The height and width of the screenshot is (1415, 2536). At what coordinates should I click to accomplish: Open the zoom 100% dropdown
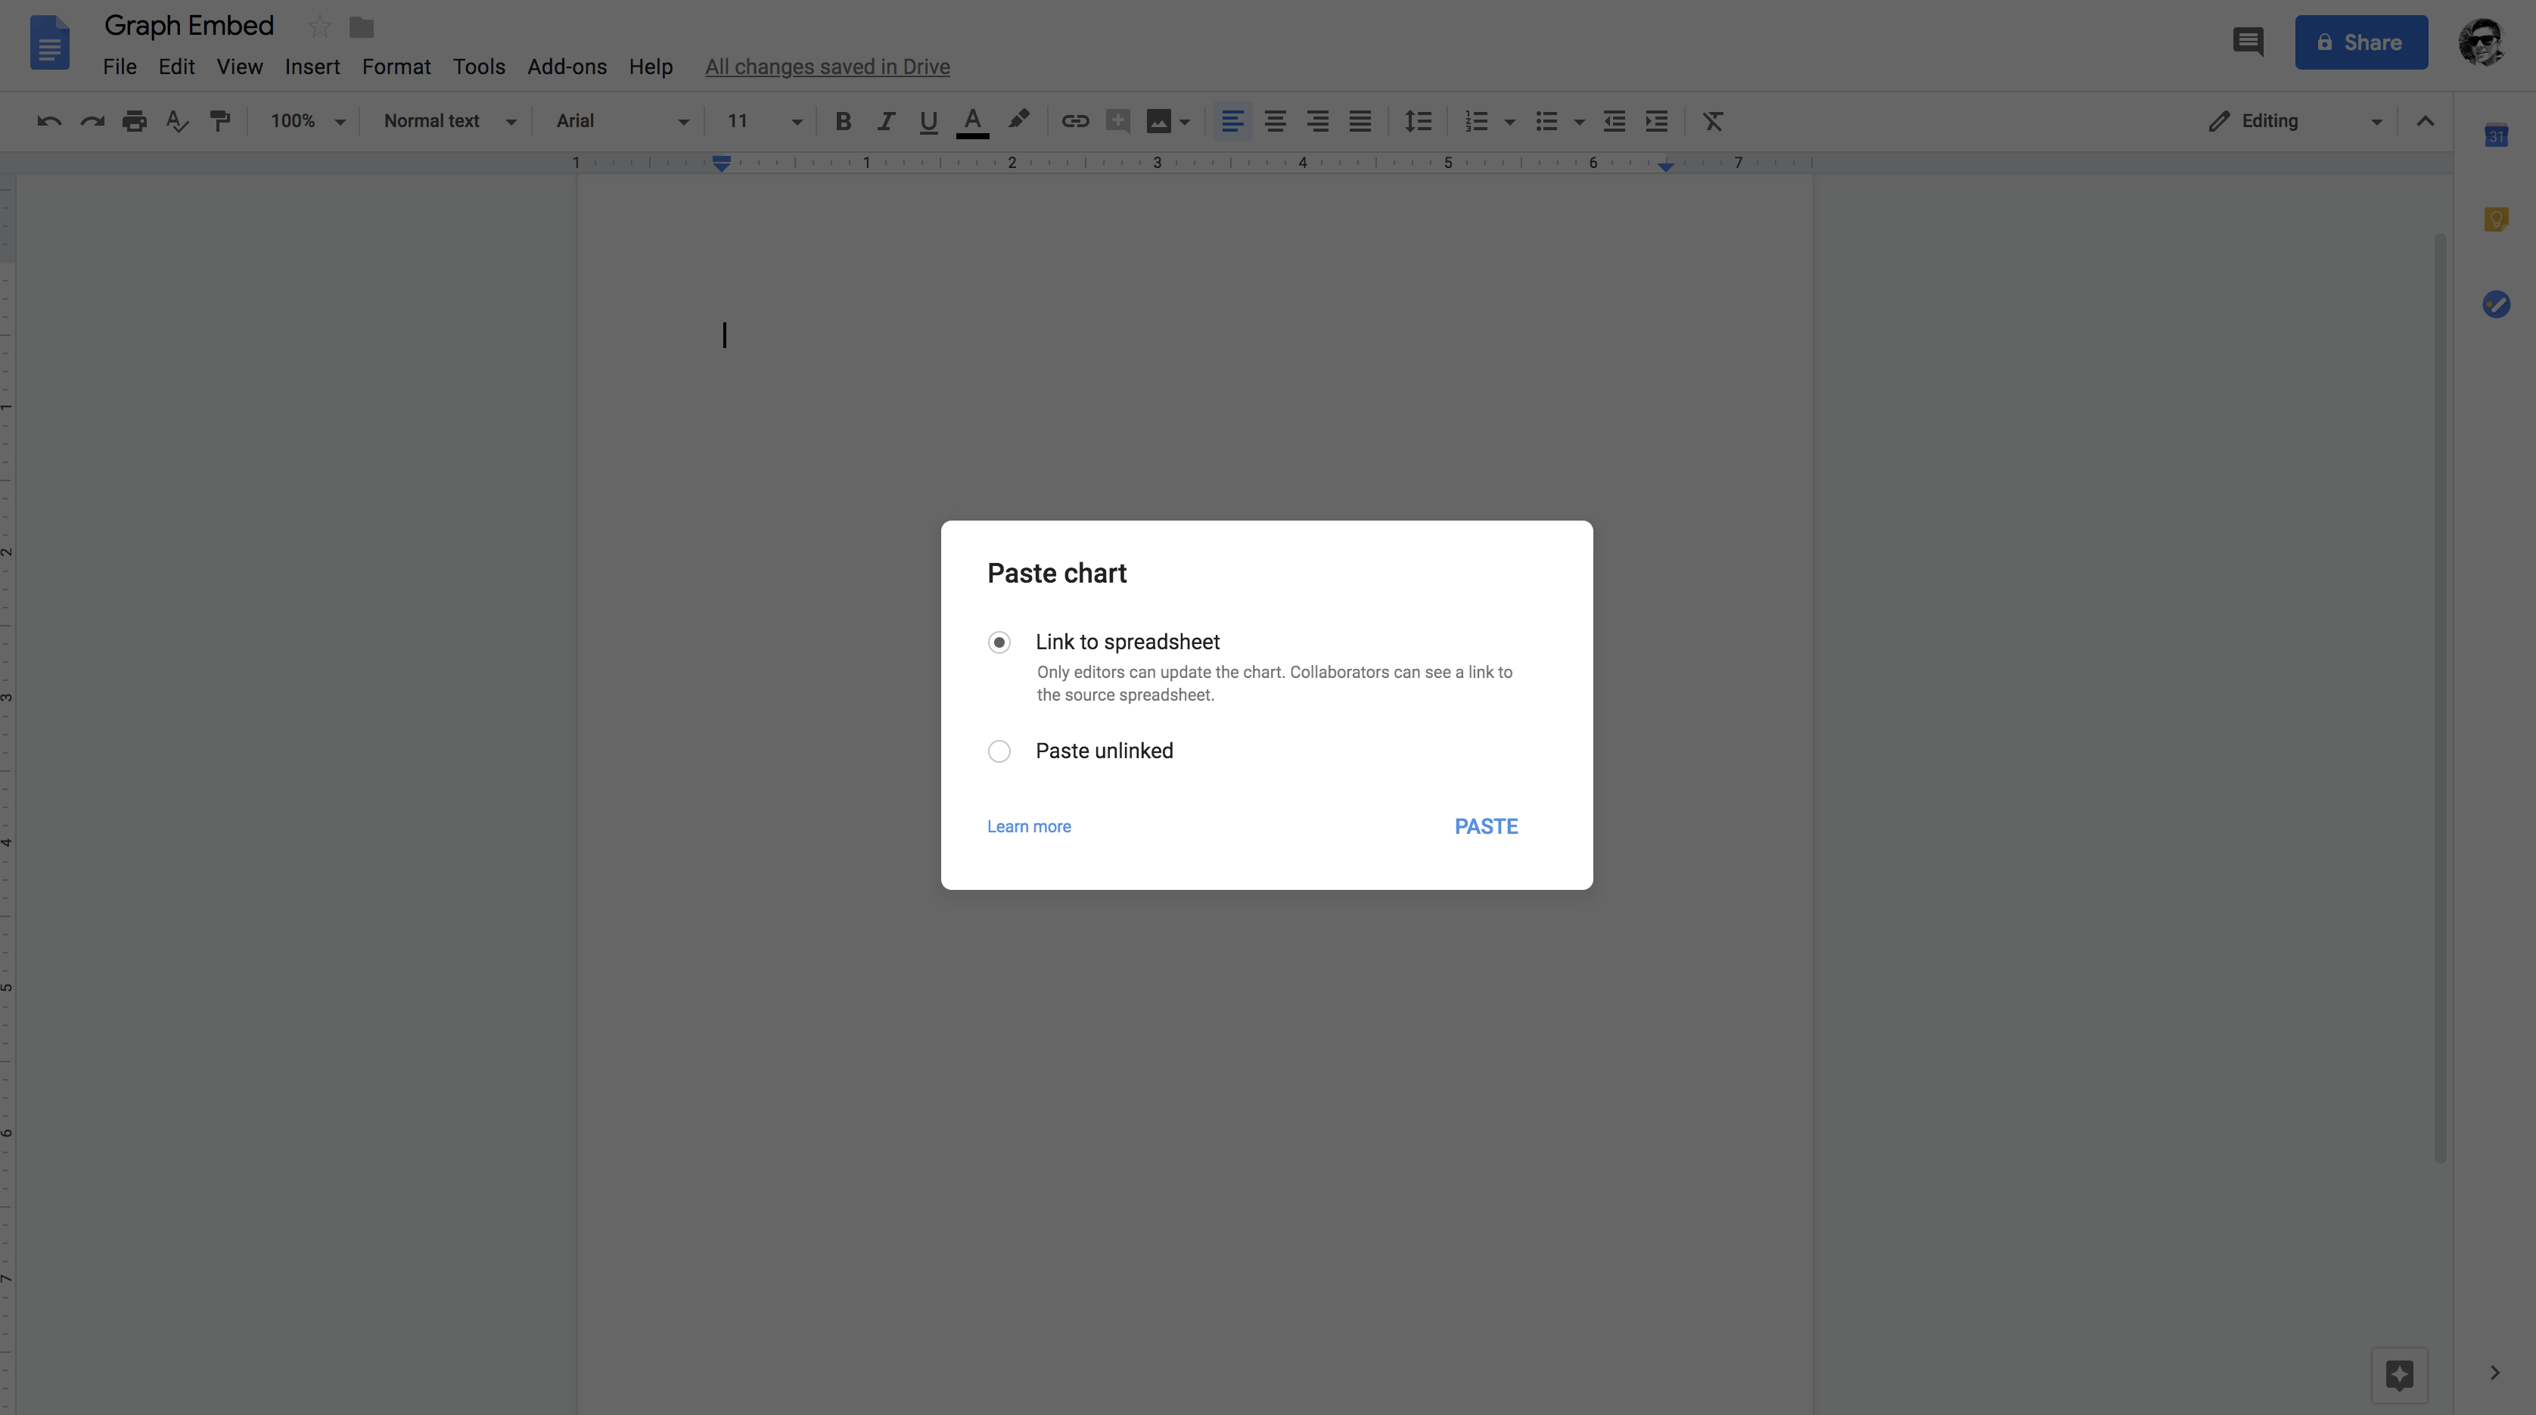(307, 121)
